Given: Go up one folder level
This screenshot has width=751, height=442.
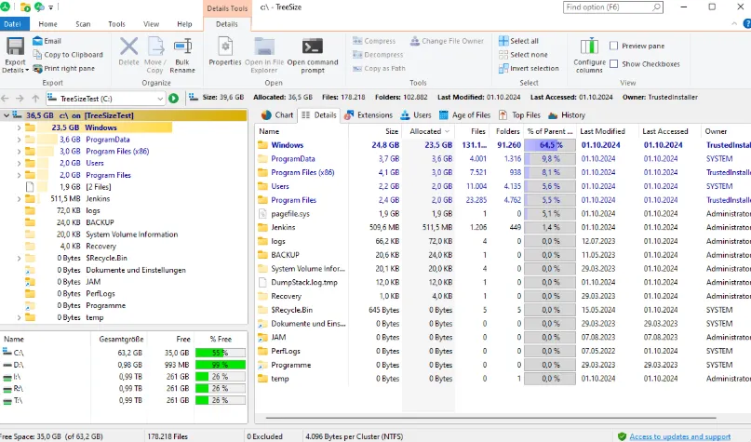Looking at the screenshot, I should coord(35,98).
